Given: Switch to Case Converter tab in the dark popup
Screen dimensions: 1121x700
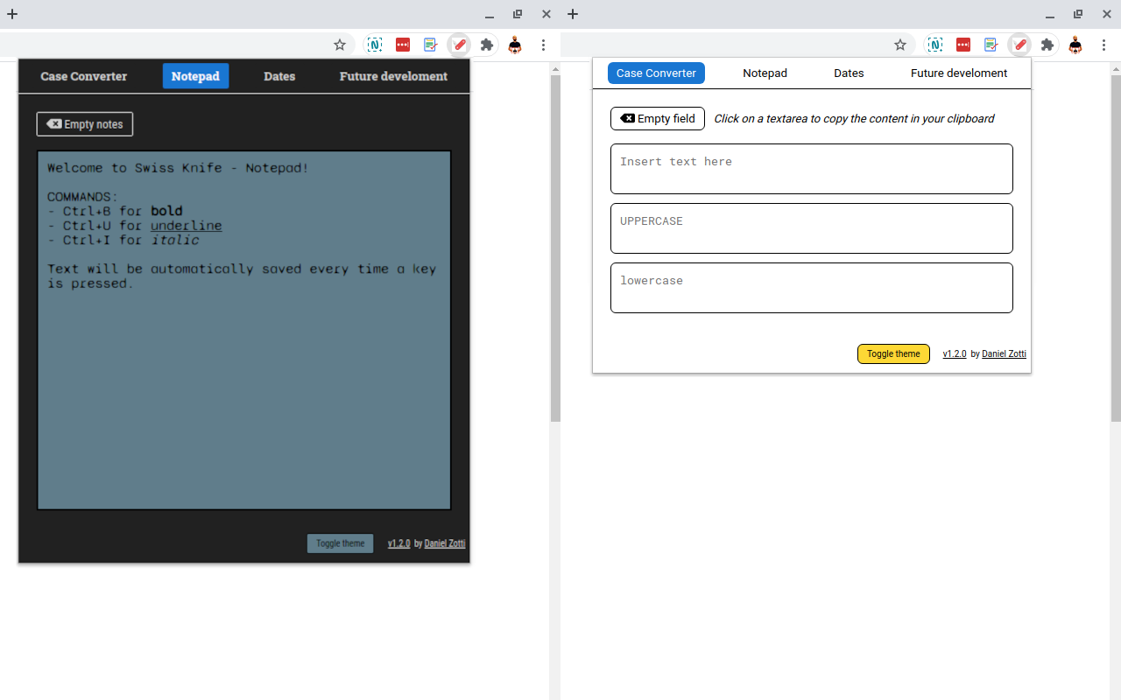Looking at the screenshot, I should pyautogui.click(x=84, y=76).
